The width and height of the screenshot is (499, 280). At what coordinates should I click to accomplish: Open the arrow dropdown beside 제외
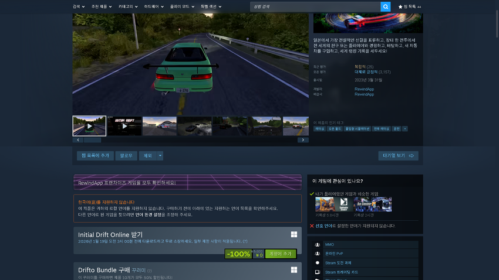tap(160, 156)
